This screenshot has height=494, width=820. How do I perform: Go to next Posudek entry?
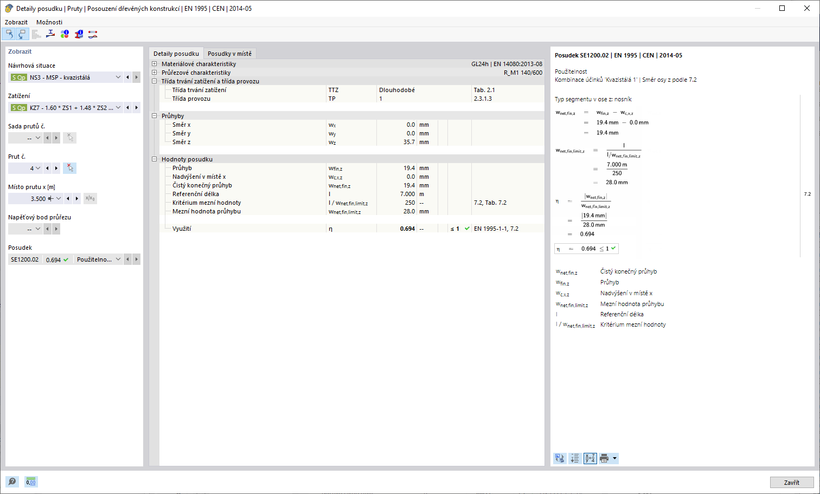click(x=137, y=259)
